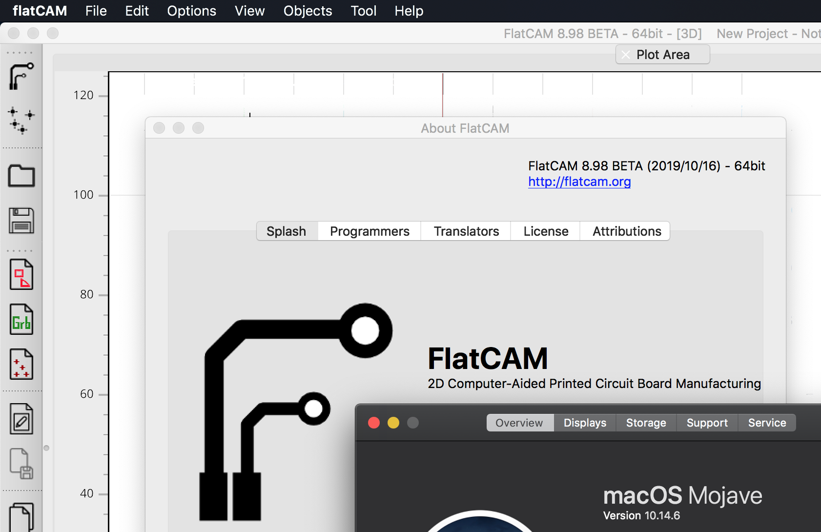The width and height of the screenshot is (821, 532).
Task: Click the copy documents icon at toolbar bottom
Action: [x=21, y=517]
